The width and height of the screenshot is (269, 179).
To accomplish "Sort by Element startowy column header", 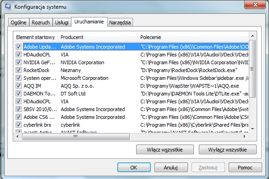I will tap(35, 37).
